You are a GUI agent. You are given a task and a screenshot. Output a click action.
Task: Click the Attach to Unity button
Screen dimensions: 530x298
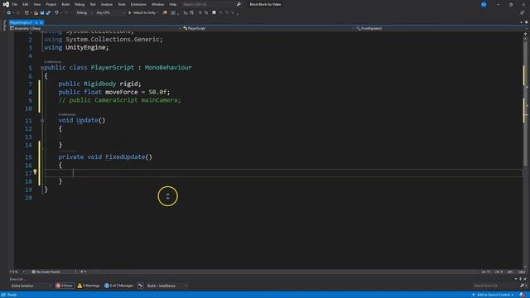(x=142, y=13)
